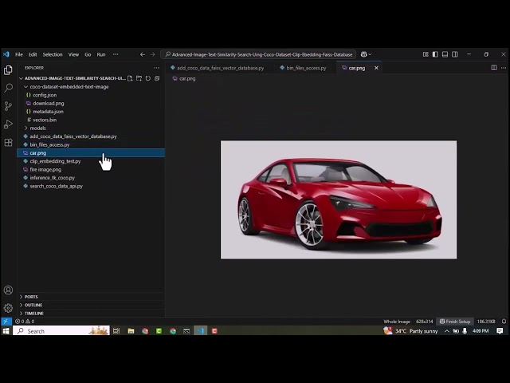Click Finish Setup in status bar

coord(455,321)
